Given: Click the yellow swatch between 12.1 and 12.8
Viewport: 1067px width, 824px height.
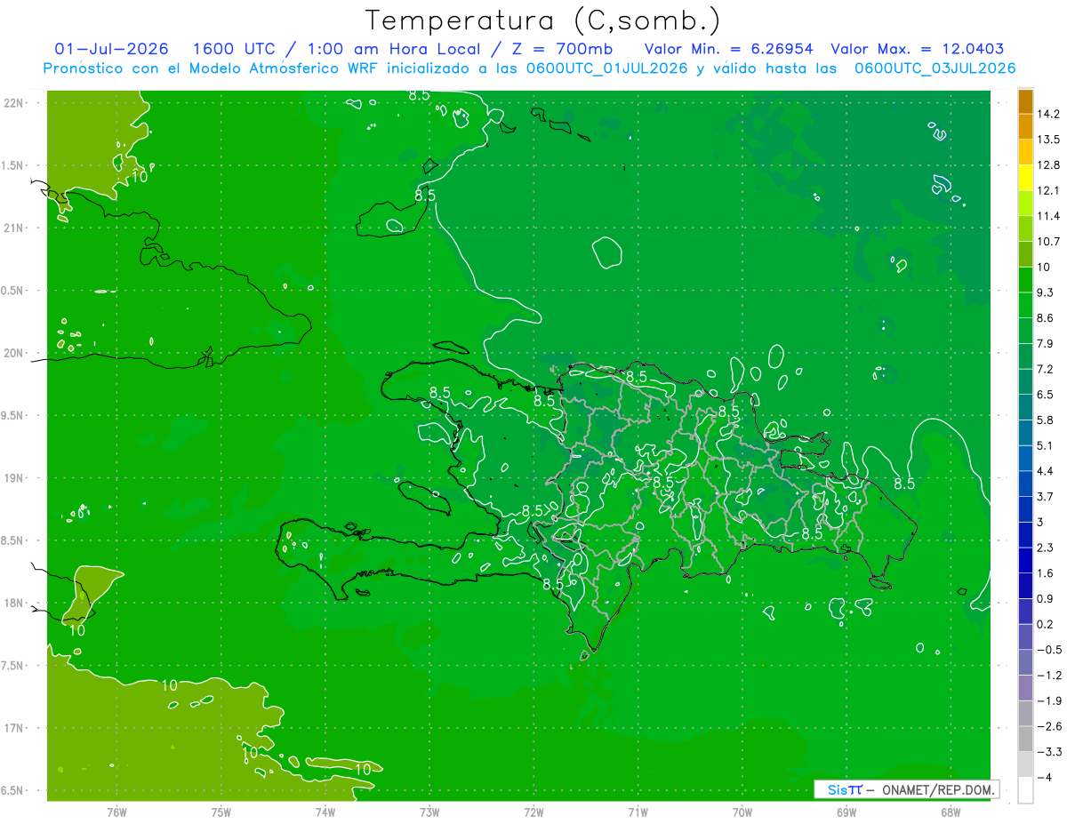Looking at the screenshot, I should pyautogui.click(x=1025, y=178).
